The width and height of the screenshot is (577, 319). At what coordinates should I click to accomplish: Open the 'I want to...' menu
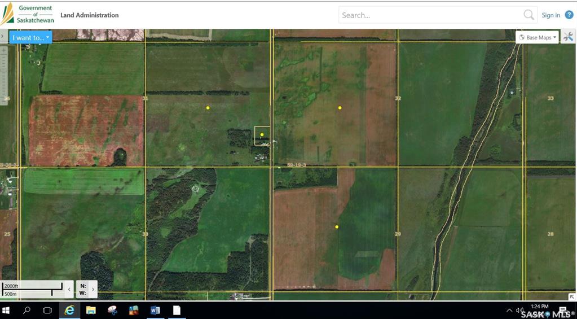30,37
